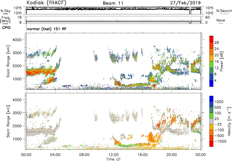Click 'Slant Range [km]' label of power panel
Viewport: 232px width, 161px height.
[8, 61]
